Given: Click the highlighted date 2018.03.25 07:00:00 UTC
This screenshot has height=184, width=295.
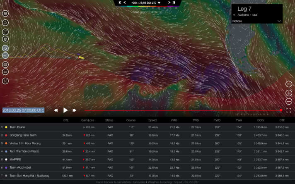Looking at the screenshot, I should click(x=23, y=110).
